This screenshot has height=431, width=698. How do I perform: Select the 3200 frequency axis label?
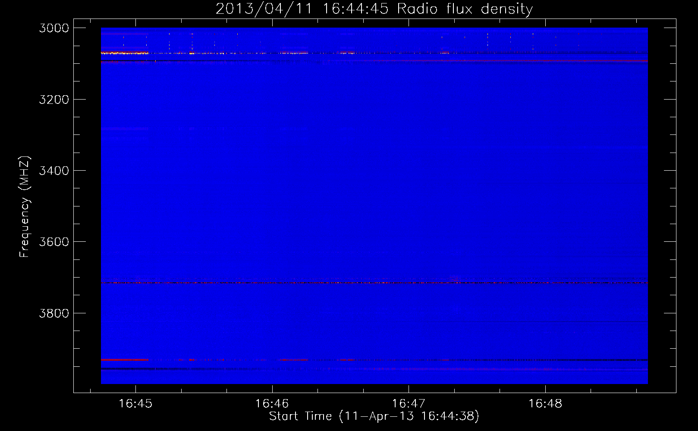(54, 100)
